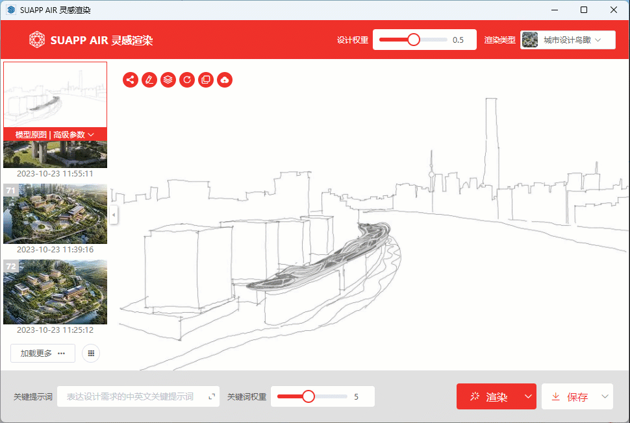Viewport: 630px width, 423px height.
Task: Maximize the SUAPP AIR window
Action: (x=584, y=10)
